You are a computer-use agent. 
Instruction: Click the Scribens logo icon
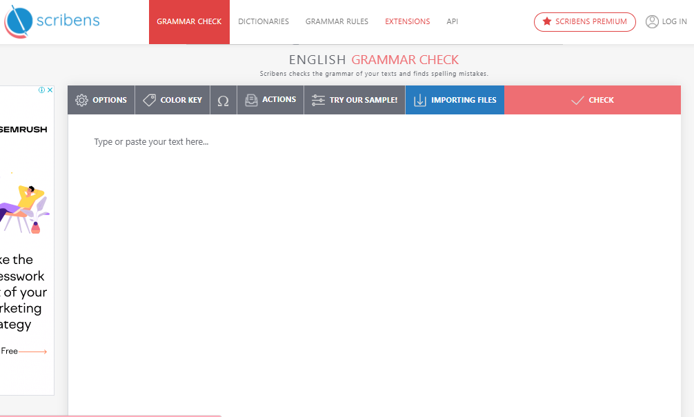19,21
